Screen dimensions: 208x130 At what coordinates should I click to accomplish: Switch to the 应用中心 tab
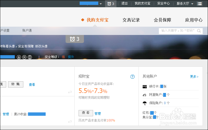point(194,20)
